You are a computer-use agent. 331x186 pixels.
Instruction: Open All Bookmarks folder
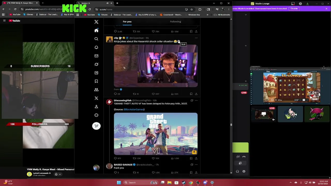(x=222, y=15)
